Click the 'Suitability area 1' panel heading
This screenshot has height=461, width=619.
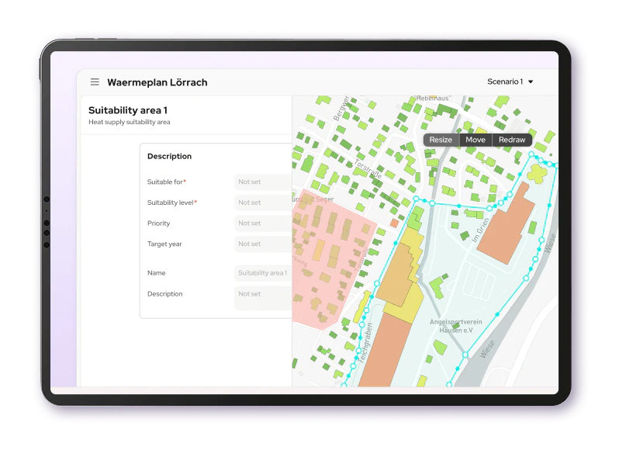tap(128, 110)
